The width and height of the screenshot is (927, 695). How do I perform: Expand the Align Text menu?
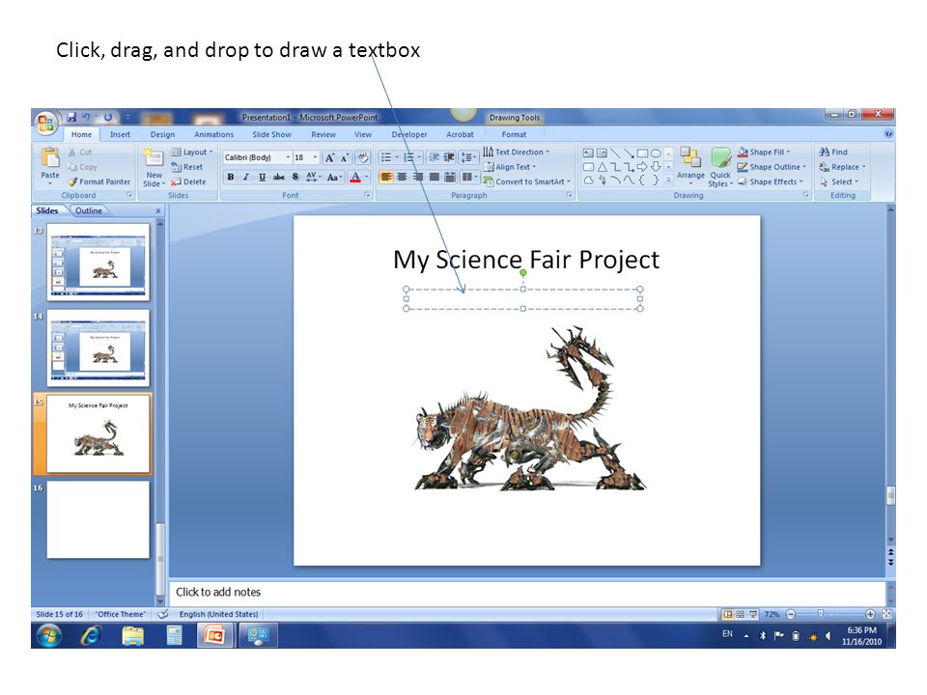510,167
